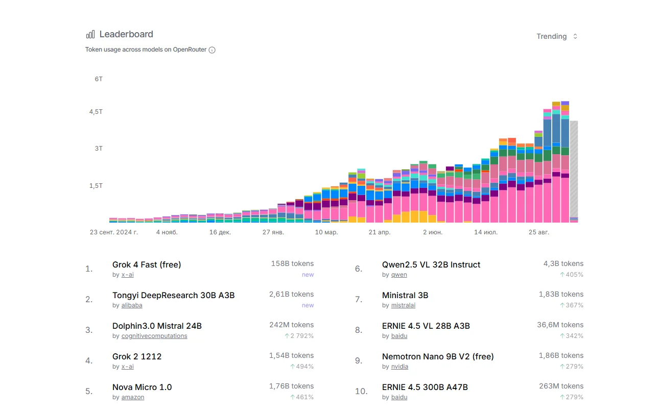Click the Leaderboard heading
658x413 pixels.
pos(126,34)
